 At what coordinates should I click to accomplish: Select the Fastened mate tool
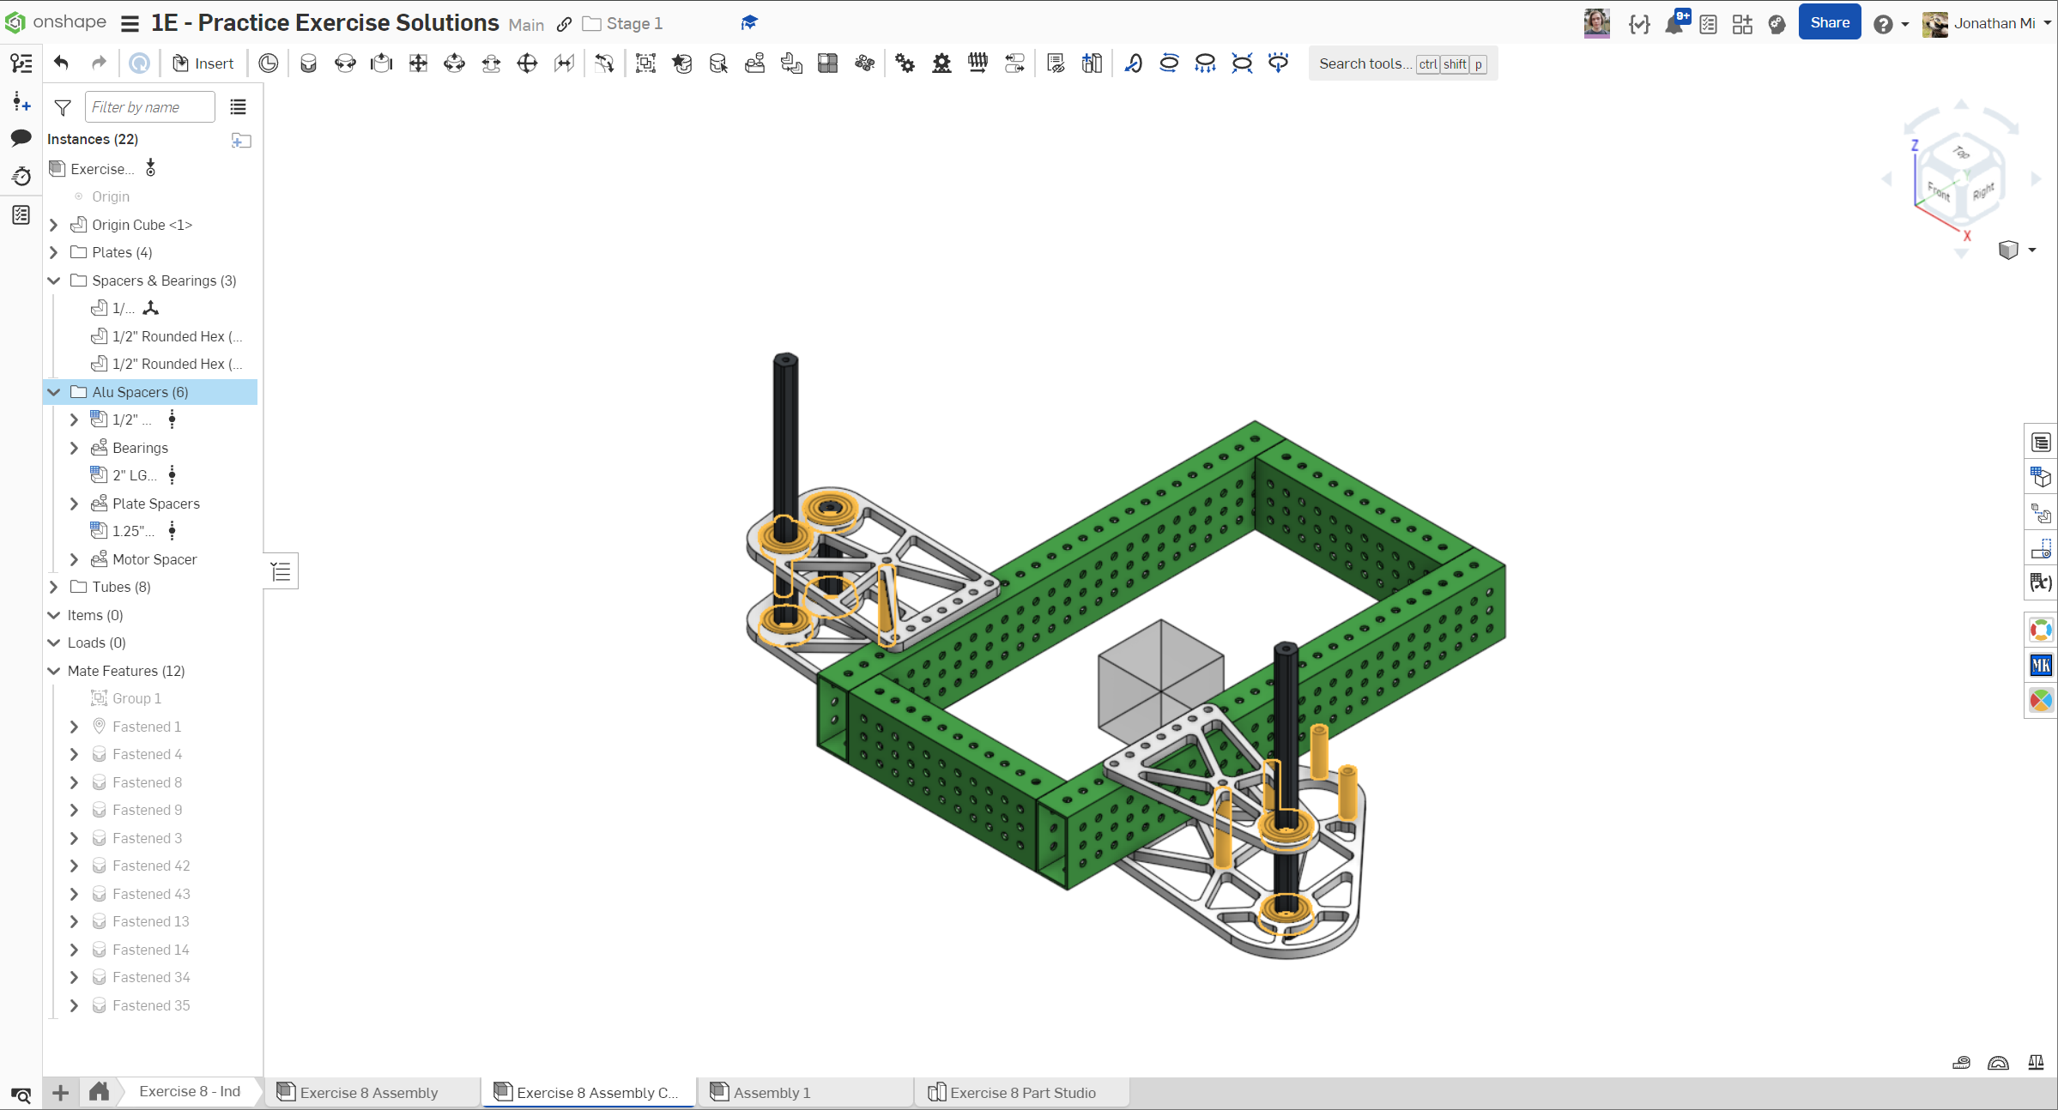[308, 63]
